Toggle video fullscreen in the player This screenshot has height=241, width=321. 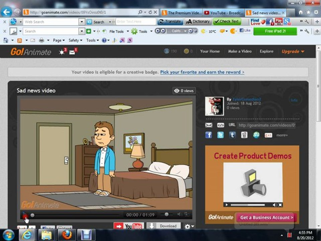pos(187,215)
